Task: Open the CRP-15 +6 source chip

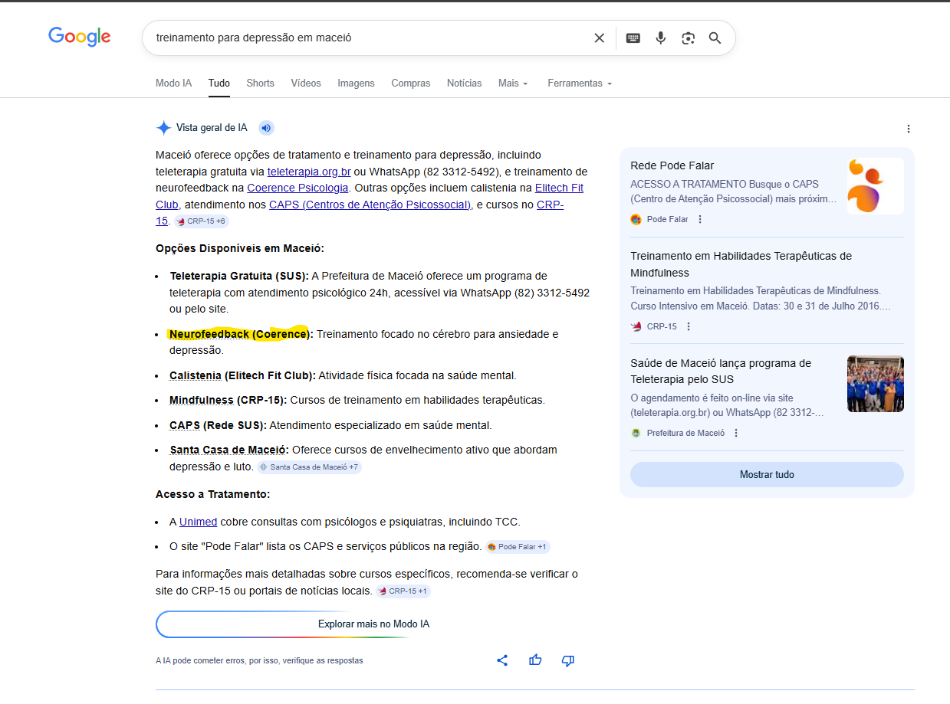Action: 201,221
